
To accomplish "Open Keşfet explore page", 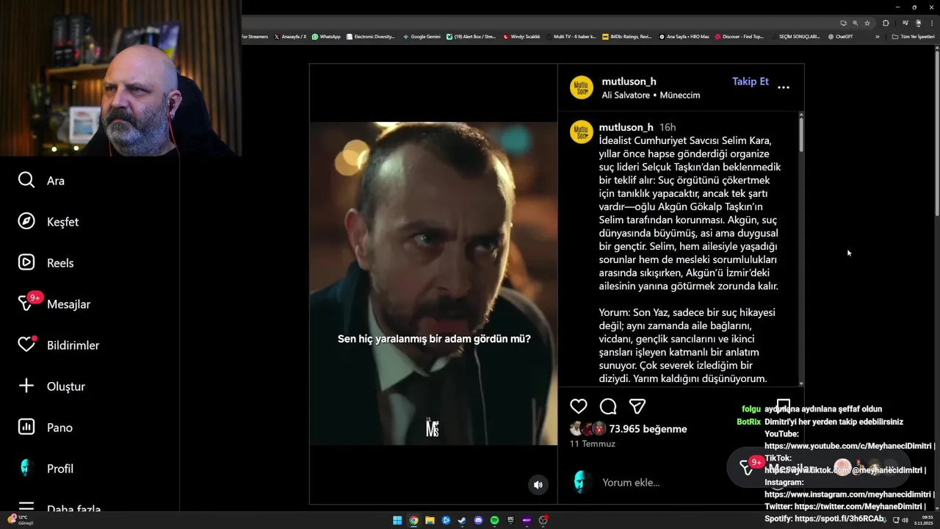I will tap(48, 222).
